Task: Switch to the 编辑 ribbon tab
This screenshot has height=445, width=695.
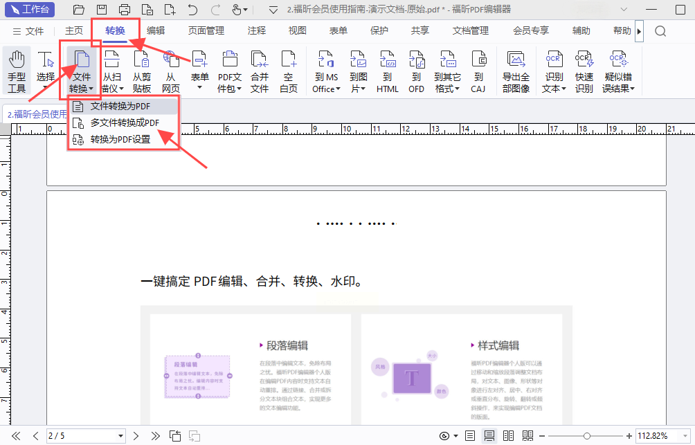Action: pos(156,30)
